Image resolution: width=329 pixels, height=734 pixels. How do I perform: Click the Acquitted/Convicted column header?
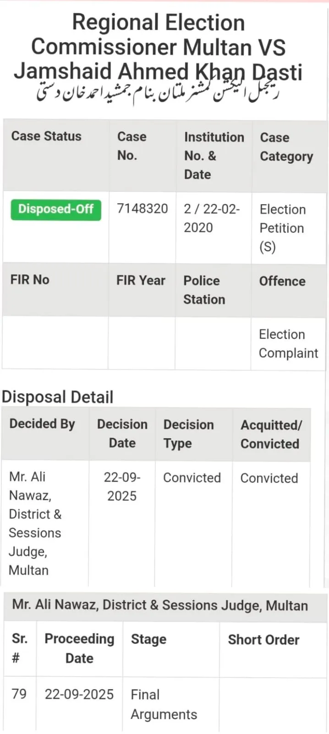[270, 434]
